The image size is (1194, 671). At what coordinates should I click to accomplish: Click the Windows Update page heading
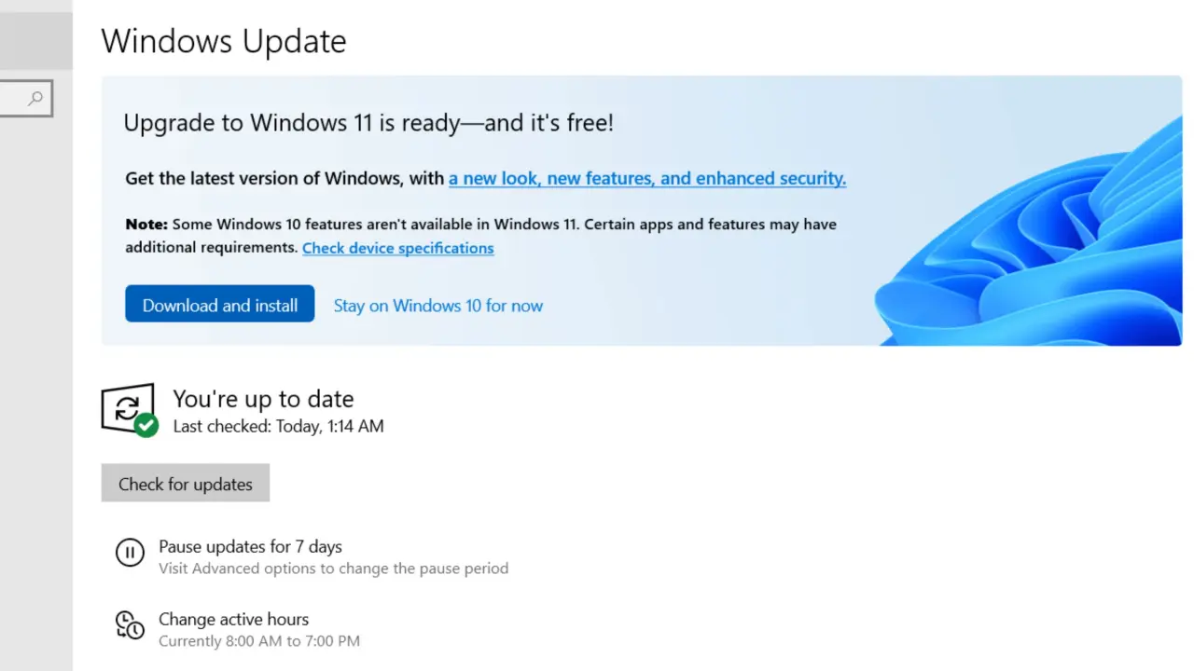tap(224, 41)
